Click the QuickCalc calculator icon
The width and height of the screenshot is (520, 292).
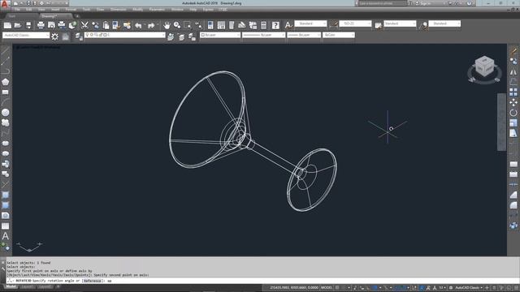(x=263, y=25)
